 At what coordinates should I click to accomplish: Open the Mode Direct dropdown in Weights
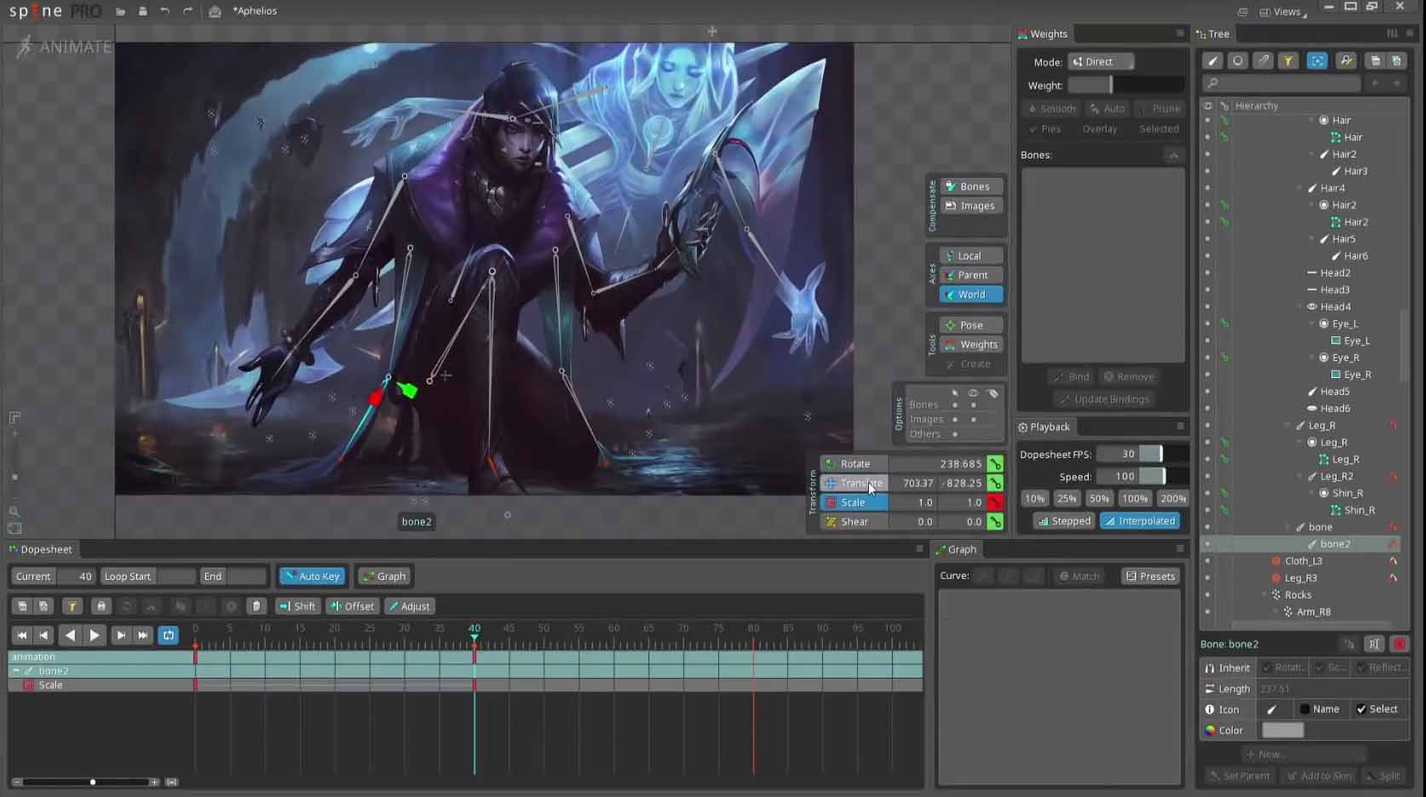1101,62
